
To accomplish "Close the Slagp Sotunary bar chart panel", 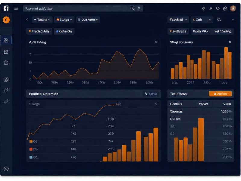I will point(230,42).
